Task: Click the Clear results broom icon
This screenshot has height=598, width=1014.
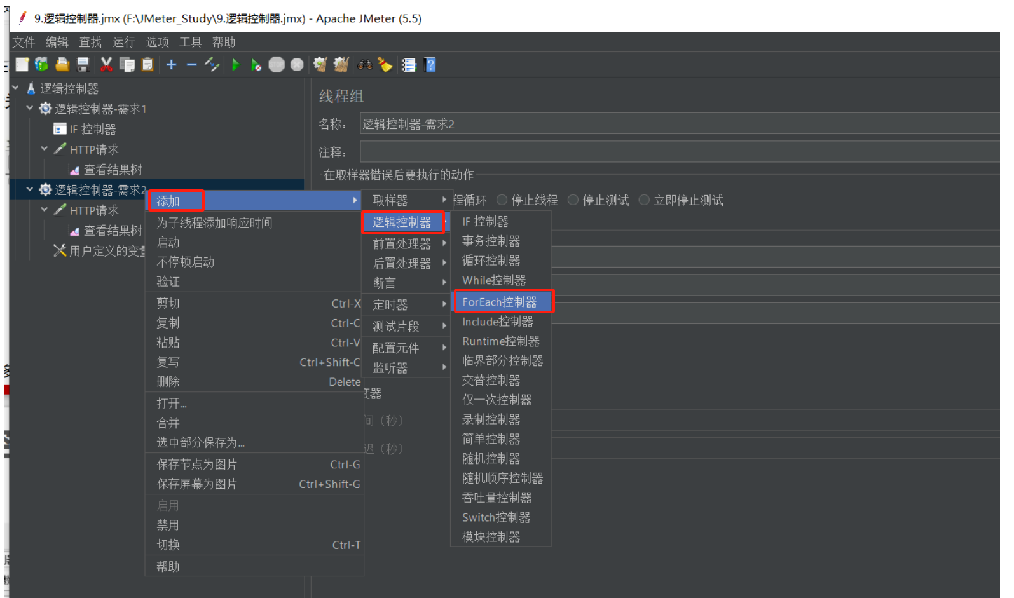Action: point(320,65)
